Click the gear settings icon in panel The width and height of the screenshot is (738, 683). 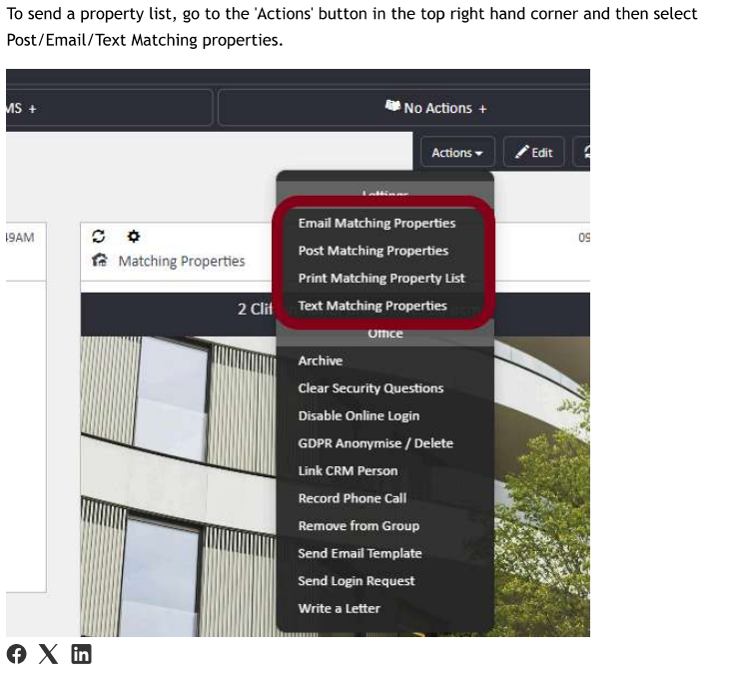[134, 237]
